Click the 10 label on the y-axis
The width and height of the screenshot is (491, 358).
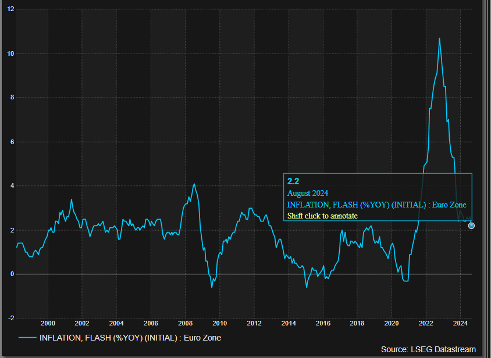11,53
